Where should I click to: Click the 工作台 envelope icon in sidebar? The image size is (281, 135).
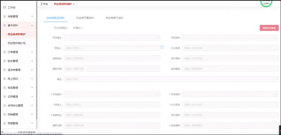tap(4, 7)
